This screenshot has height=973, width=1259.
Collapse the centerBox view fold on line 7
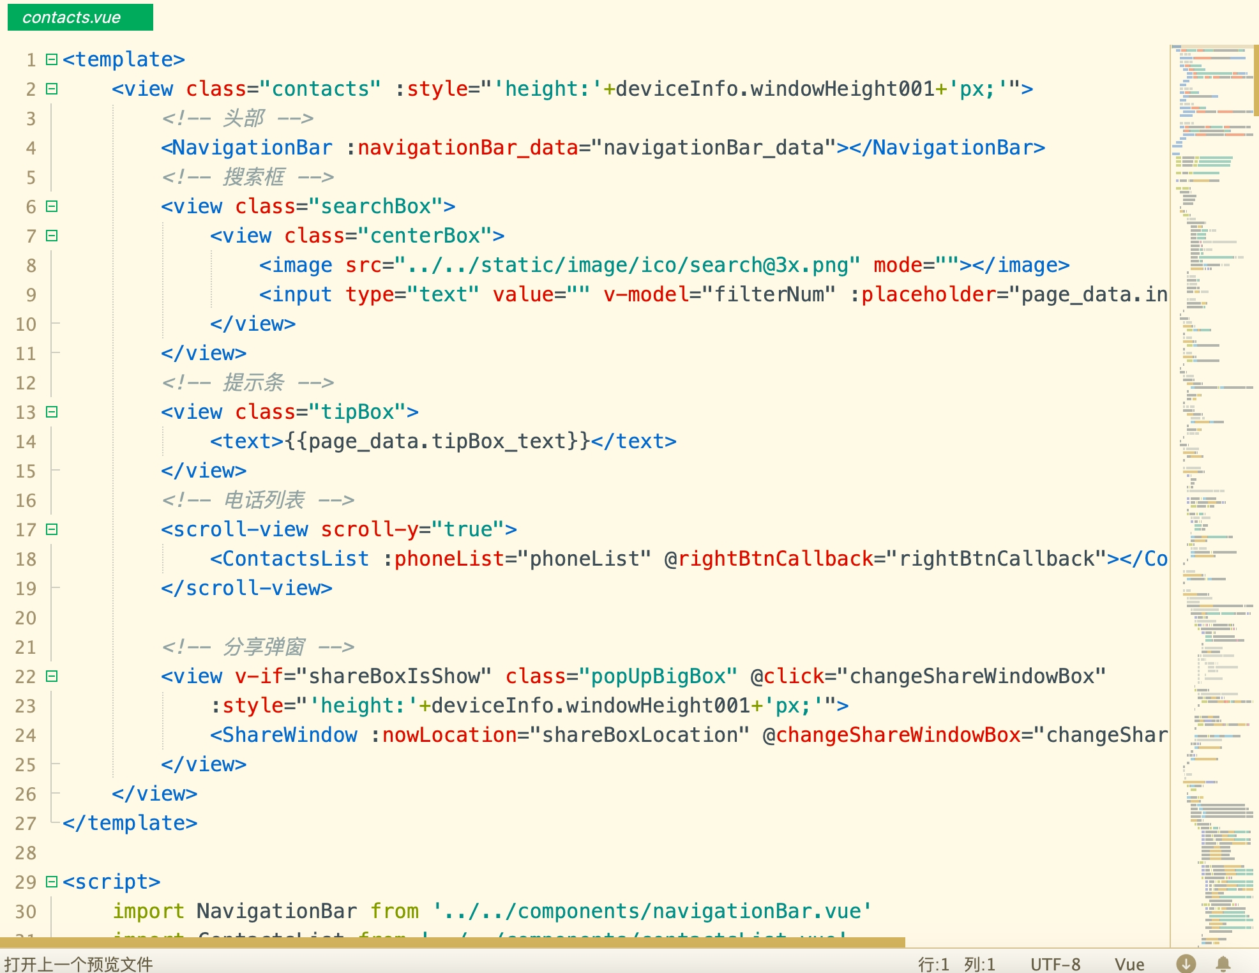[x=52, y=236]
